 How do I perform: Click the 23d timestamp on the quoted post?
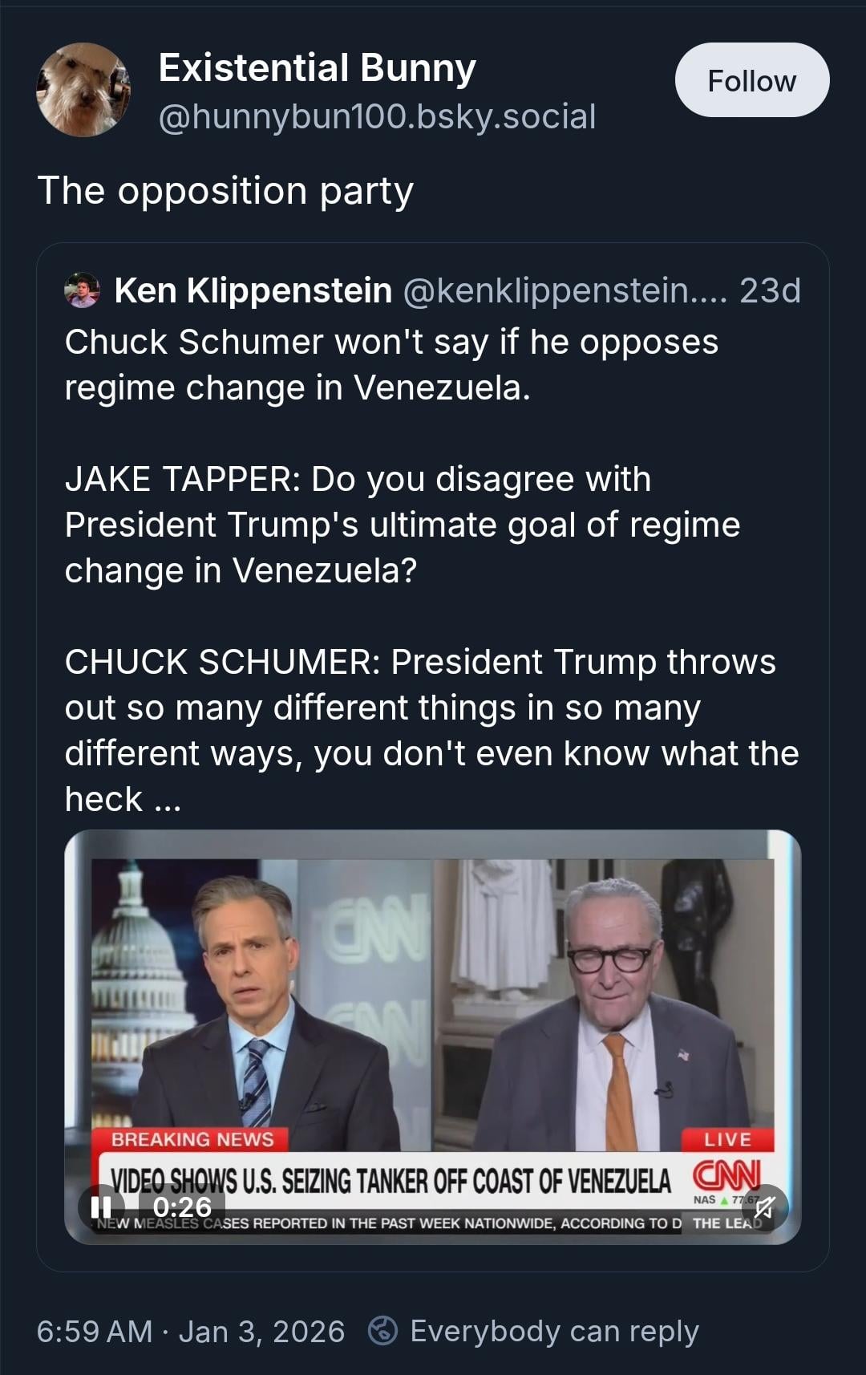770,290
